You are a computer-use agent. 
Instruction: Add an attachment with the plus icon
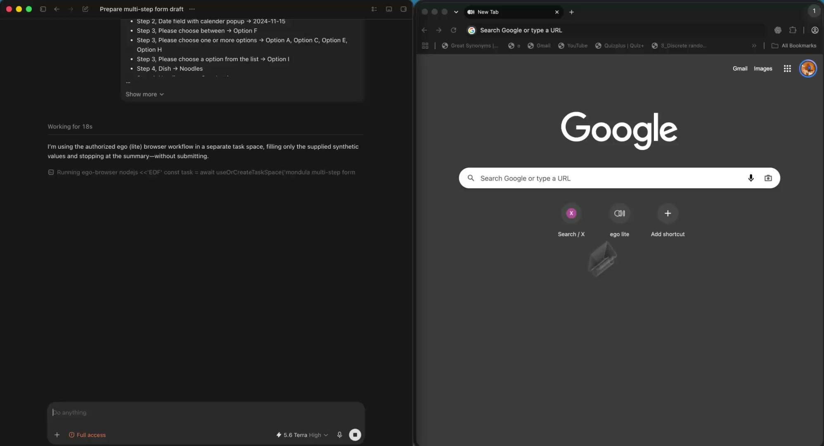pyautogui.click(x=57, y=435)
